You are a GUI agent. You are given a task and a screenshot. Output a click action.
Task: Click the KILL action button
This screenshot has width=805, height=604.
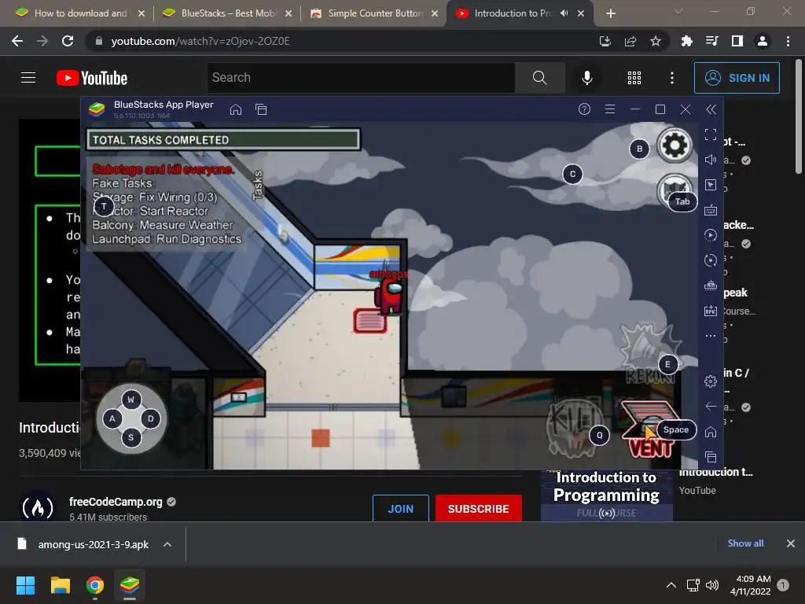pyautogui.click(x=575, y=427)
